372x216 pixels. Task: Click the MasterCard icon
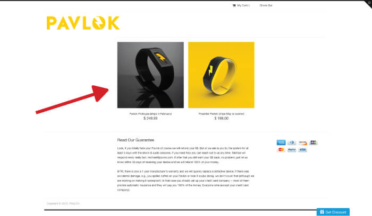tap(281, 150)
